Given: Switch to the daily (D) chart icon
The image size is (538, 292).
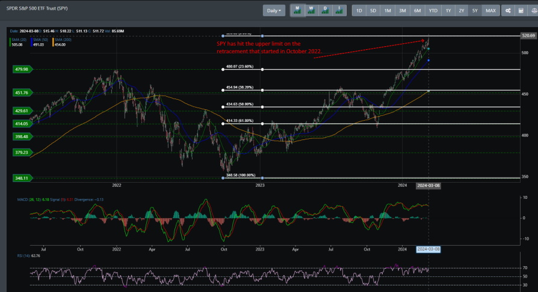Looking at the screenshot, I should click(325, 11).
